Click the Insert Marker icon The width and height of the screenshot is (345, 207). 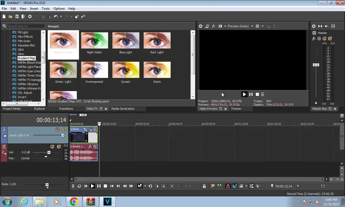pos(213,186)
